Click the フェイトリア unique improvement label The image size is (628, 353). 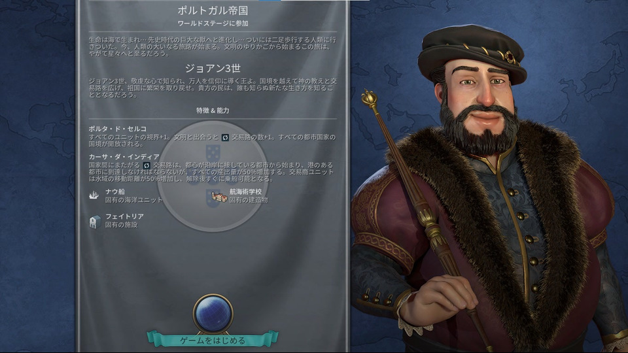[124, 216]
